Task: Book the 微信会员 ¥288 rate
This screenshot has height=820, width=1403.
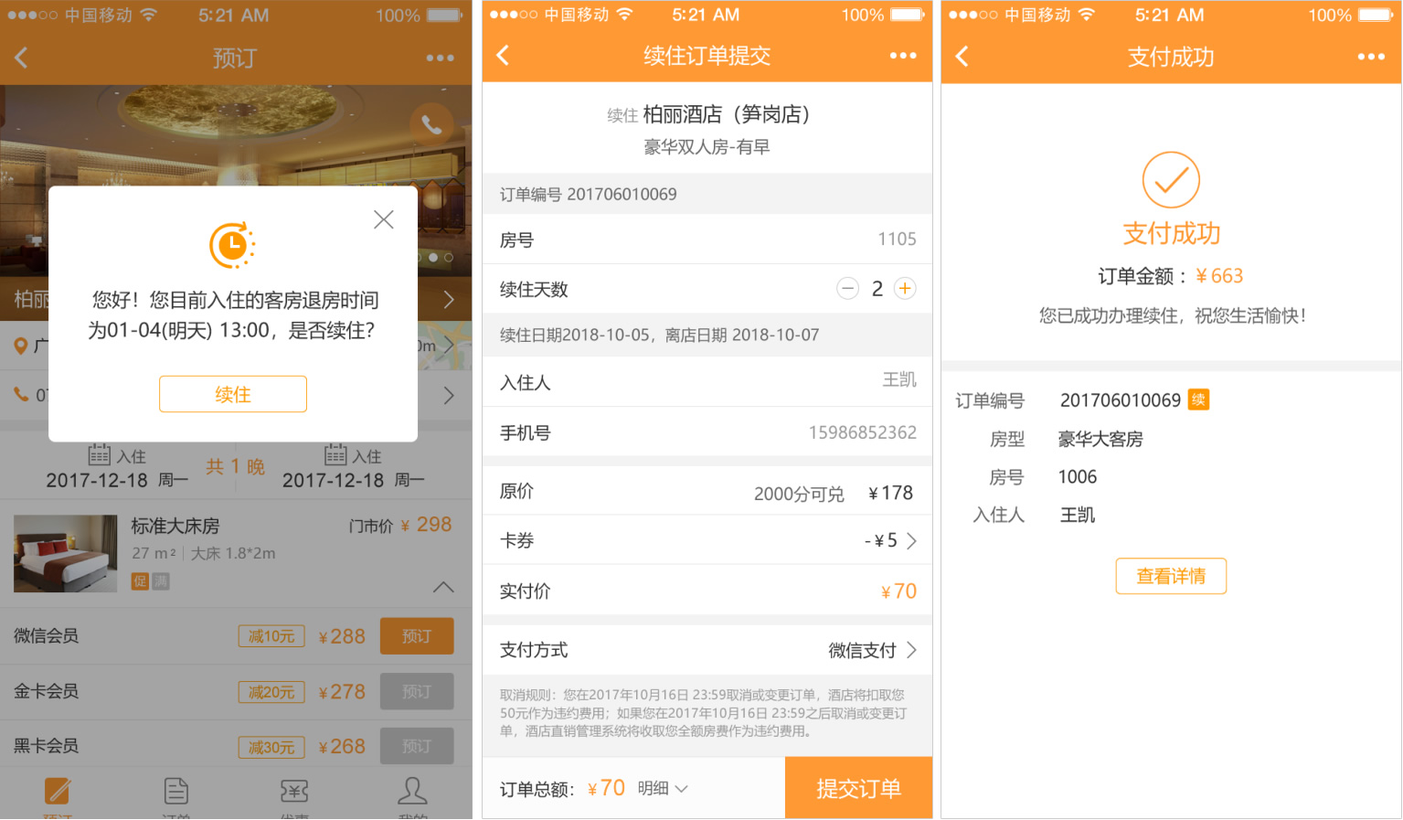Action: coord(417,636)
